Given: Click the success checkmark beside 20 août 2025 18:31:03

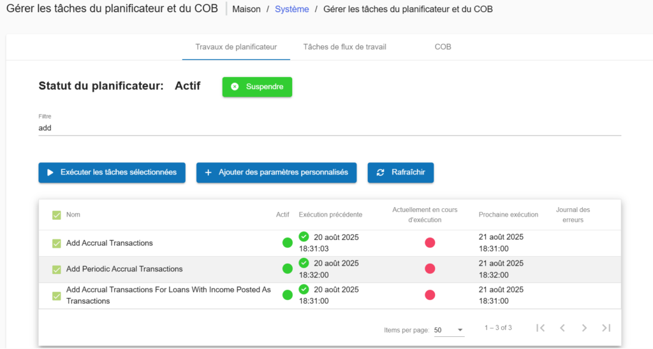Looking at the screenshot, I should click(x=304, y=237).
